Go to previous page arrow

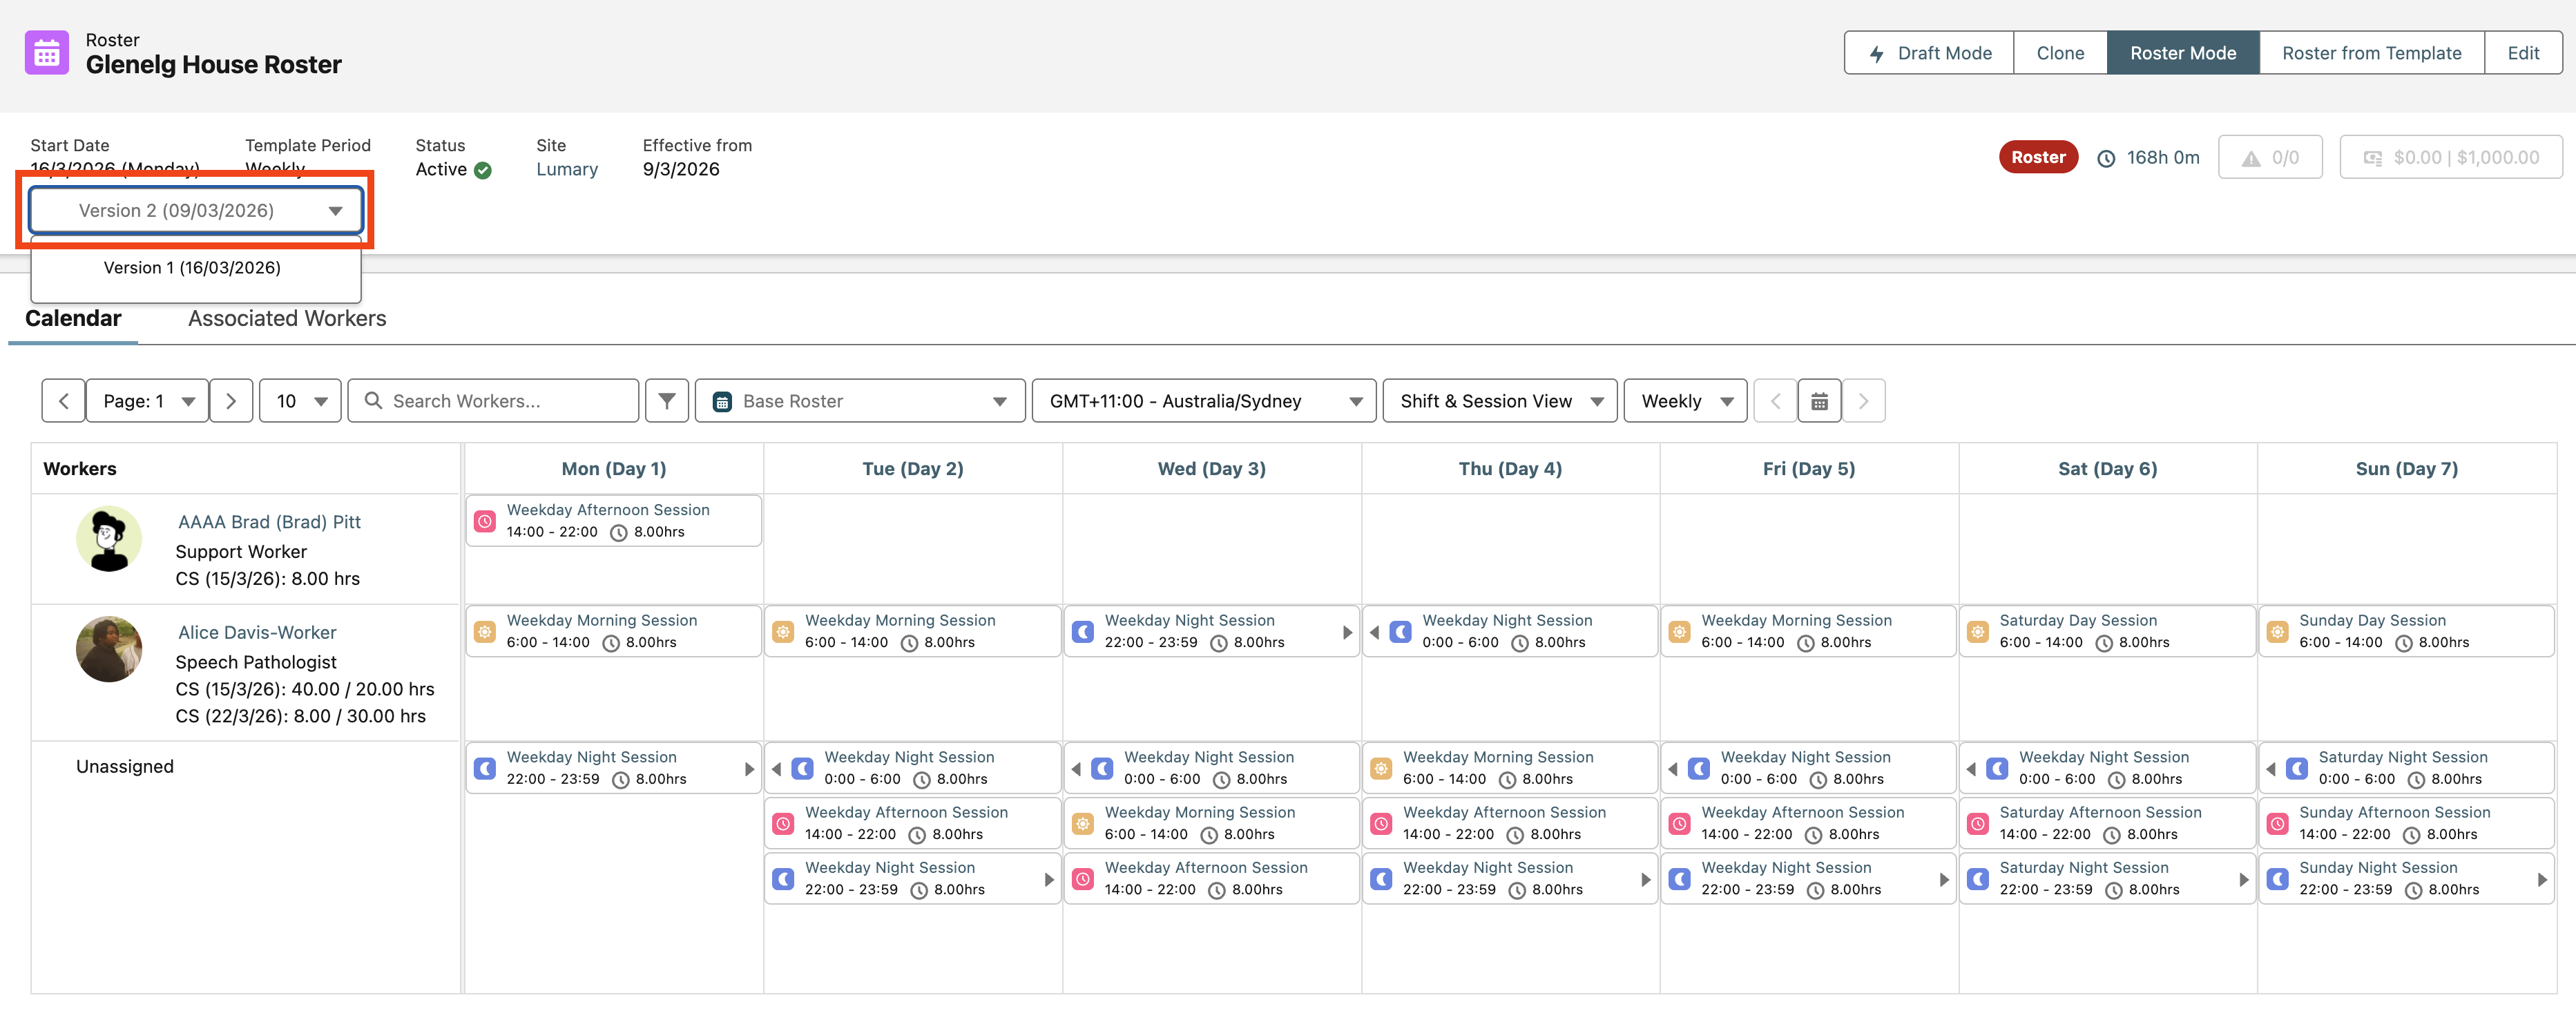[63, 401]
